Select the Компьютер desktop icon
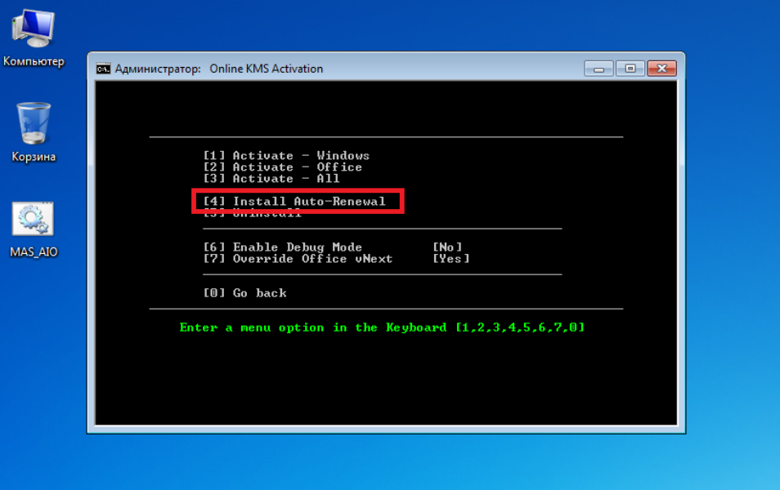 pyautogui.click(x=33, y=31)
